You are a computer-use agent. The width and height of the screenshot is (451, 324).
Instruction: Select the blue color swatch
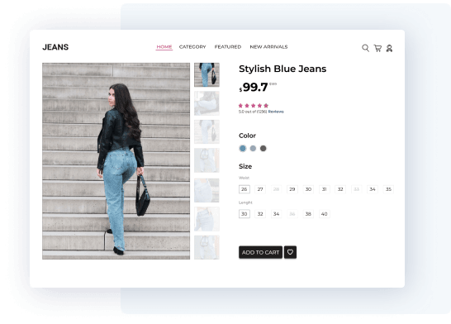[x=243, y=148]
